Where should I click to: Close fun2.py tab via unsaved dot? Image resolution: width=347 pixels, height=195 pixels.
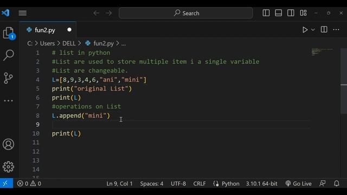[69, 30]
